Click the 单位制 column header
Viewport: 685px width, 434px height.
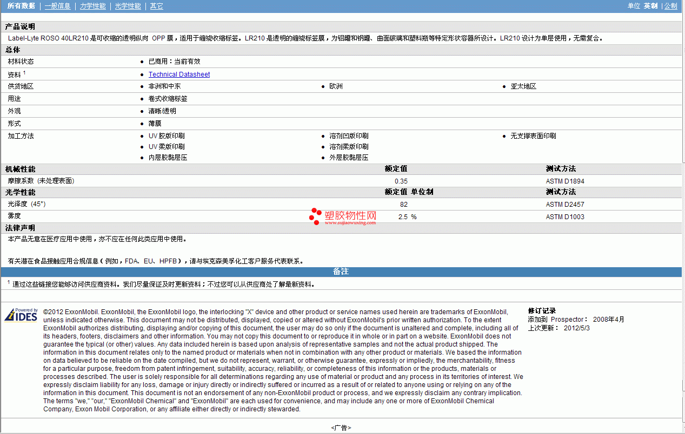click(422, 192)
